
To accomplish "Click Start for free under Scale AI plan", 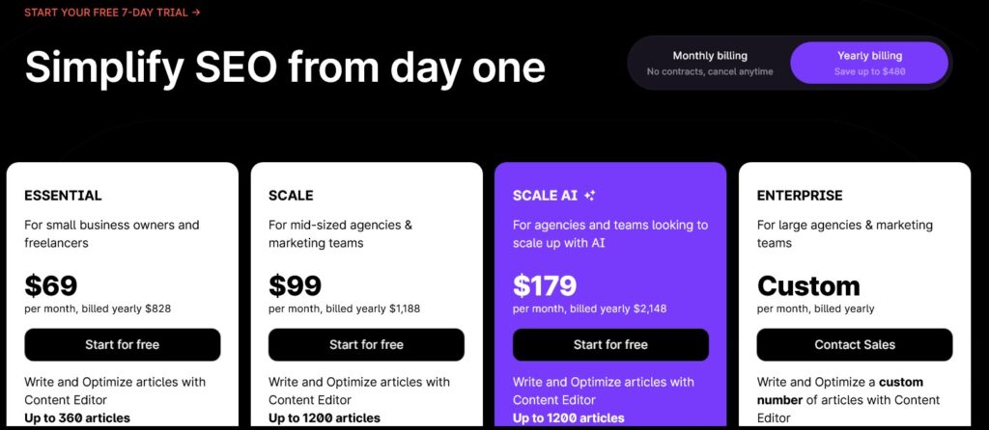I will (x=610, y=344).
